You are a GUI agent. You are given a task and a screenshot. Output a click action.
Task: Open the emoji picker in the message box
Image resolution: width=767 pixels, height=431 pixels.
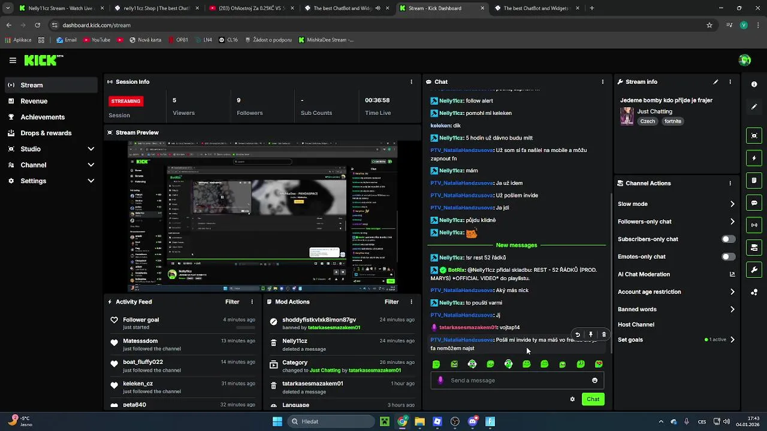594,380
